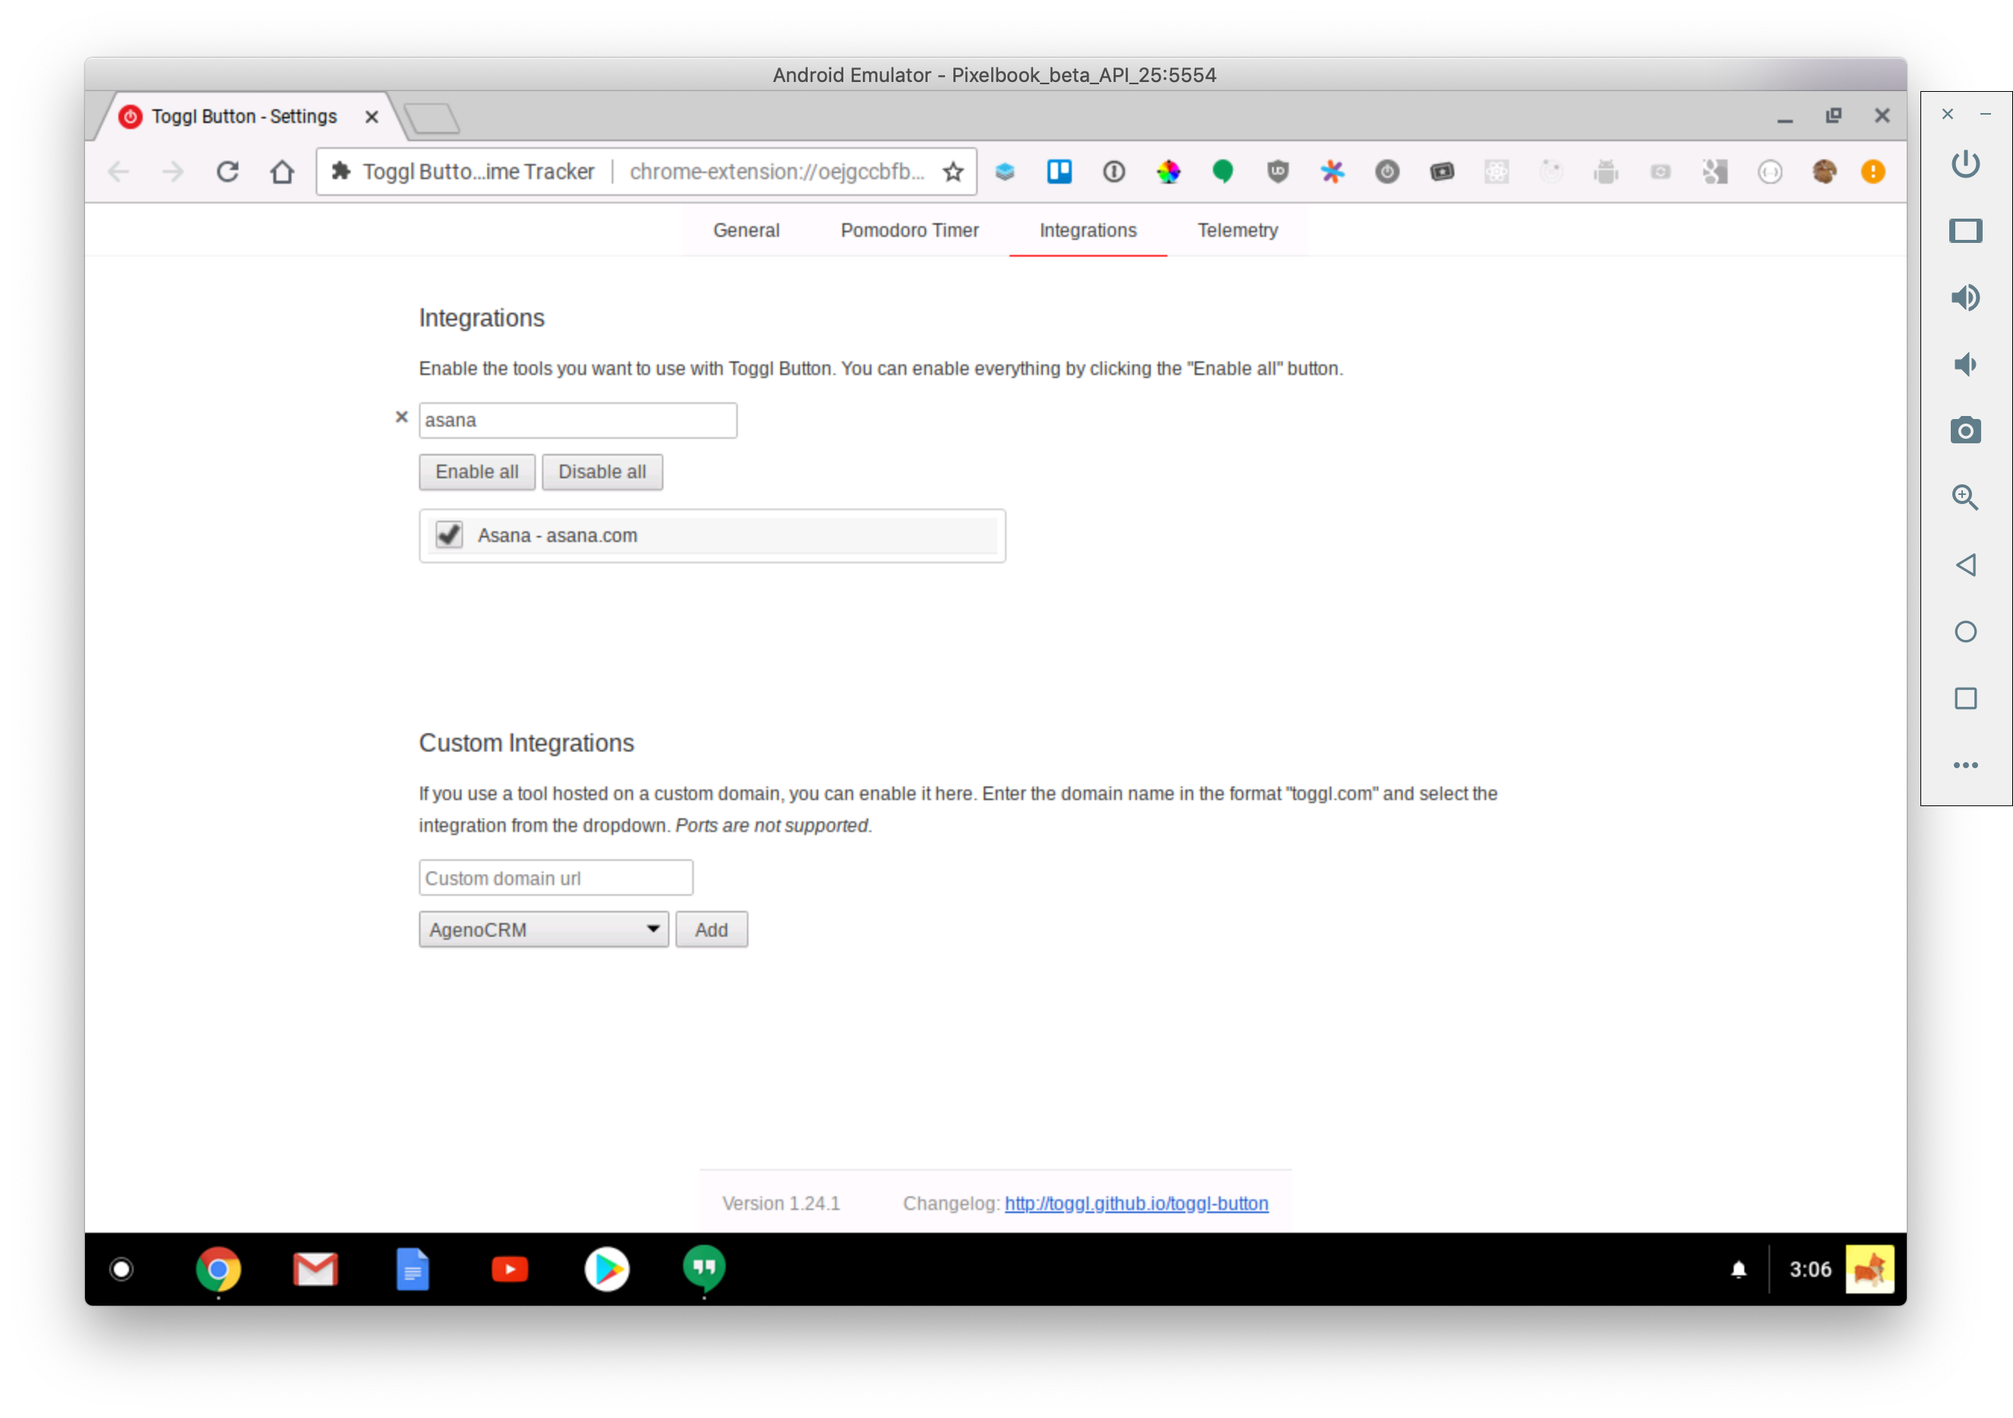This screenshot has width=2013, height=1418.
Task: Open the brown profile avatar icon
Action: (1825, 172)
